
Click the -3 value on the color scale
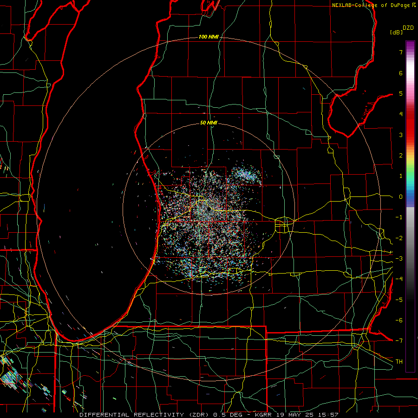coord(399,259)
